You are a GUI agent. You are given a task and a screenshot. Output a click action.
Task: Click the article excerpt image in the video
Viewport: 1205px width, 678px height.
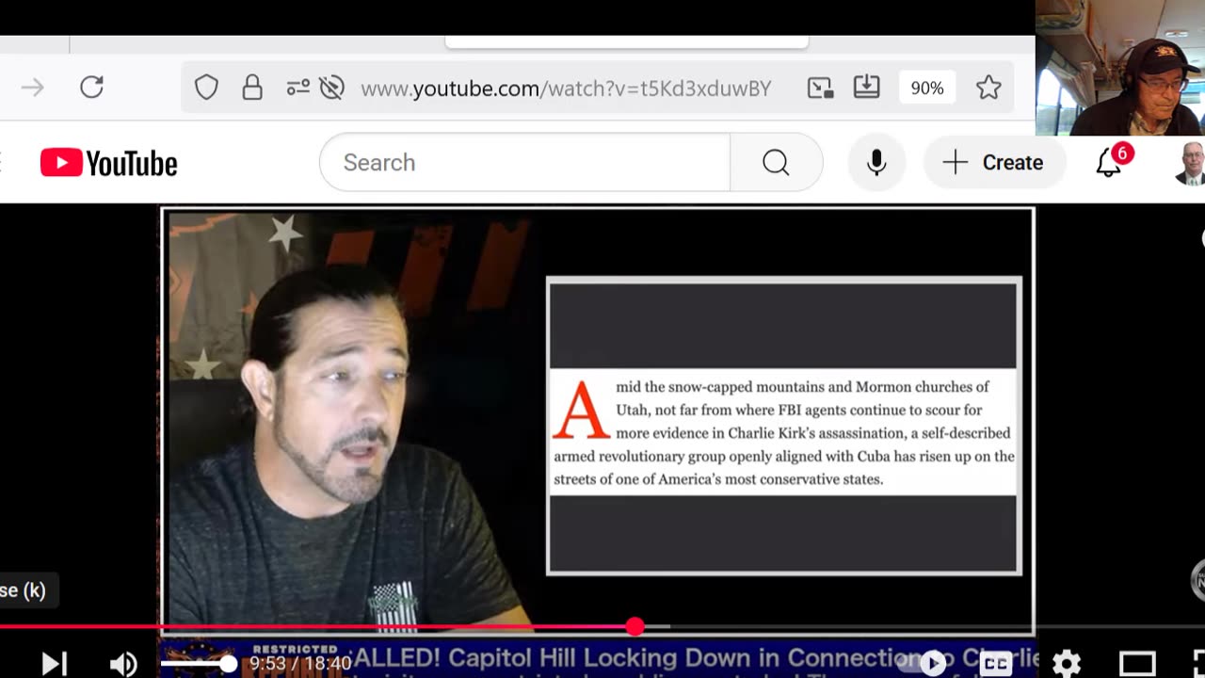783,426
